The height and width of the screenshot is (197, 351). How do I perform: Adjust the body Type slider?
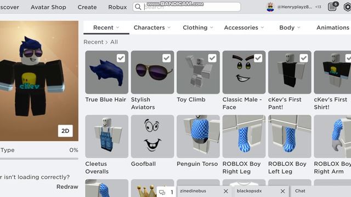tap(39, 159)
